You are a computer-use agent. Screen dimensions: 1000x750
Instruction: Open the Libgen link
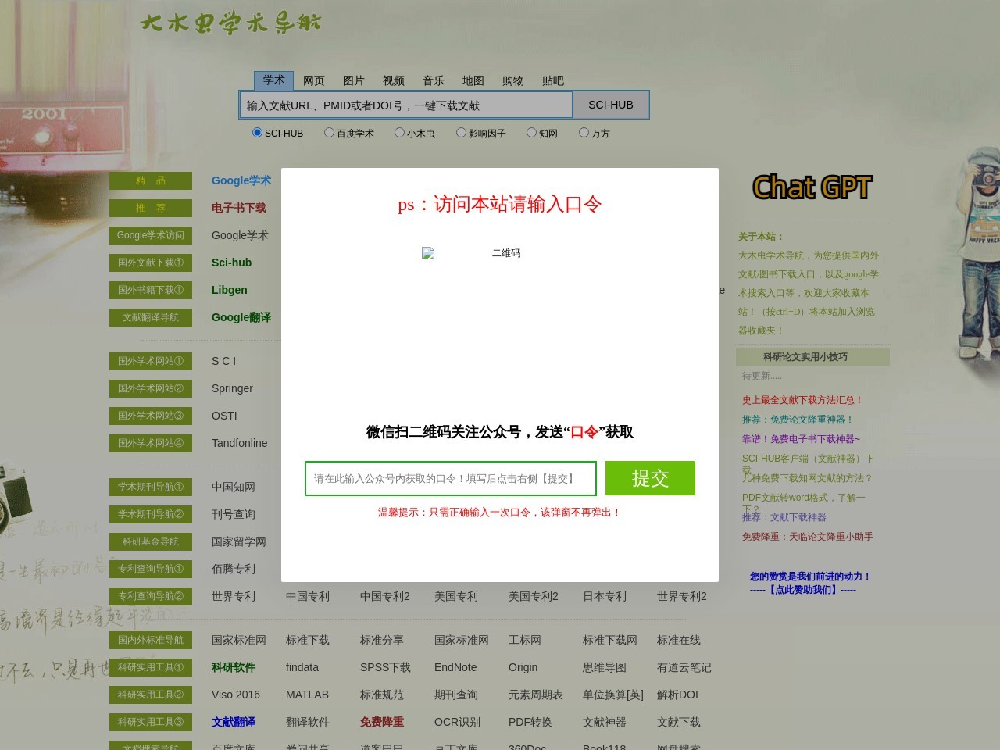point(229,290)
